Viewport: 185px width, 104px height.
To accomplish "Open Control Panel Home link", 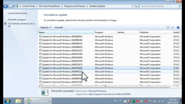I will [17, 13].
